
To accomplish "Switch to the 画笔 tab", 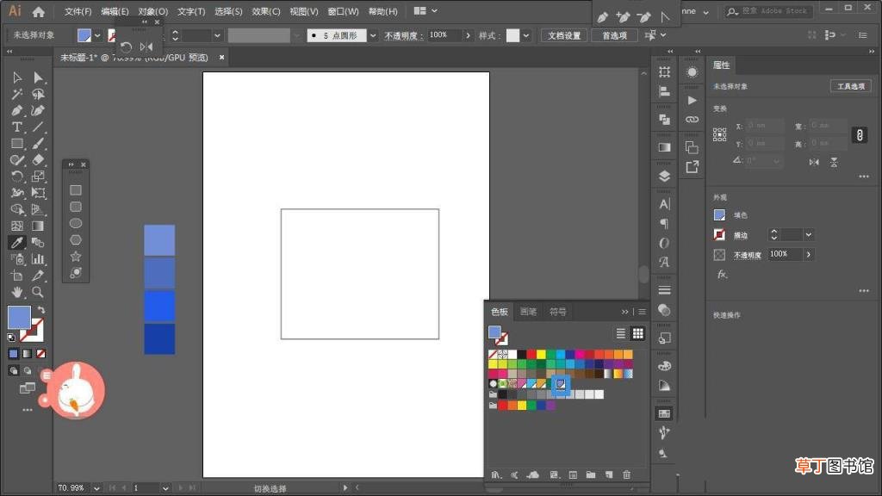I will tap(528, 312).
